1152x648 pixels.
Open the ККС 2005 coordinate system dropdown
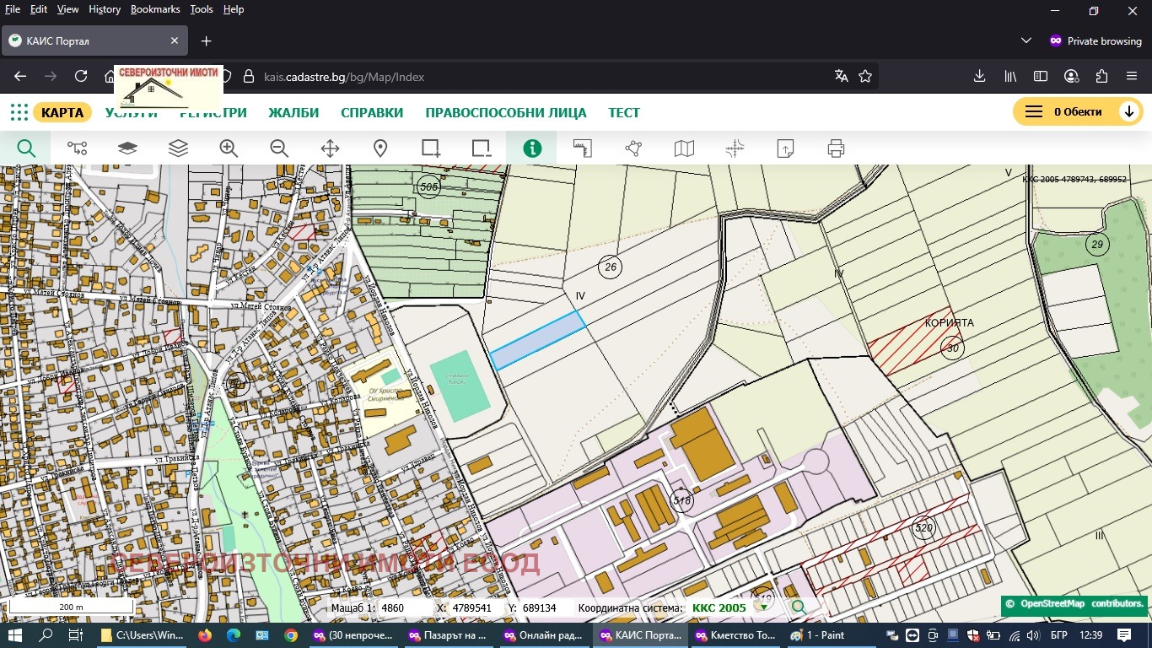click(763, 607)
